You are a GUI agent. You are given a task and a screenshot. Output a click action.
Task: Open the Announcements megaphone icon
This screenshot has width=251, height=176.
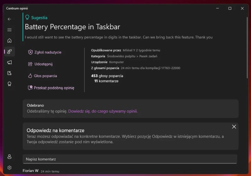click(x=9, y=62)
